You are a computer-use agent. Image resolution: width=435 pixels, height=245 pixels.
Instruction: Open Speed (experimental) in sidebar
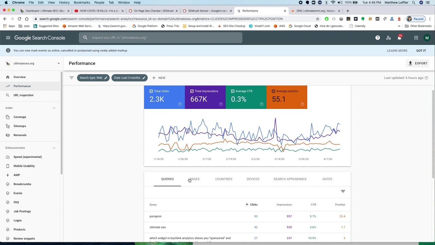click(x=28, y=157)
